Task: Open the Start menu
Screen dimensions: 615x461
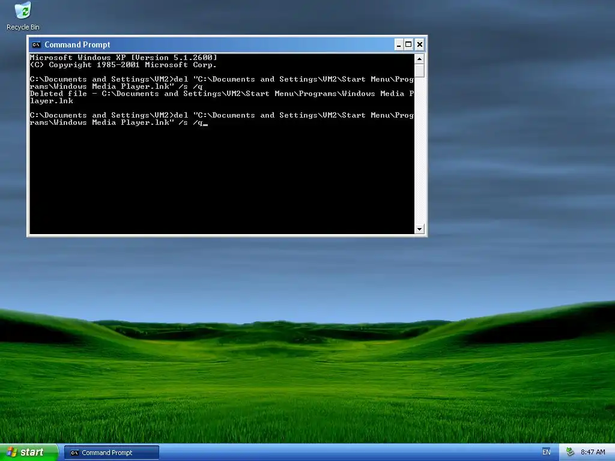Action: click(x=29, y=453)
